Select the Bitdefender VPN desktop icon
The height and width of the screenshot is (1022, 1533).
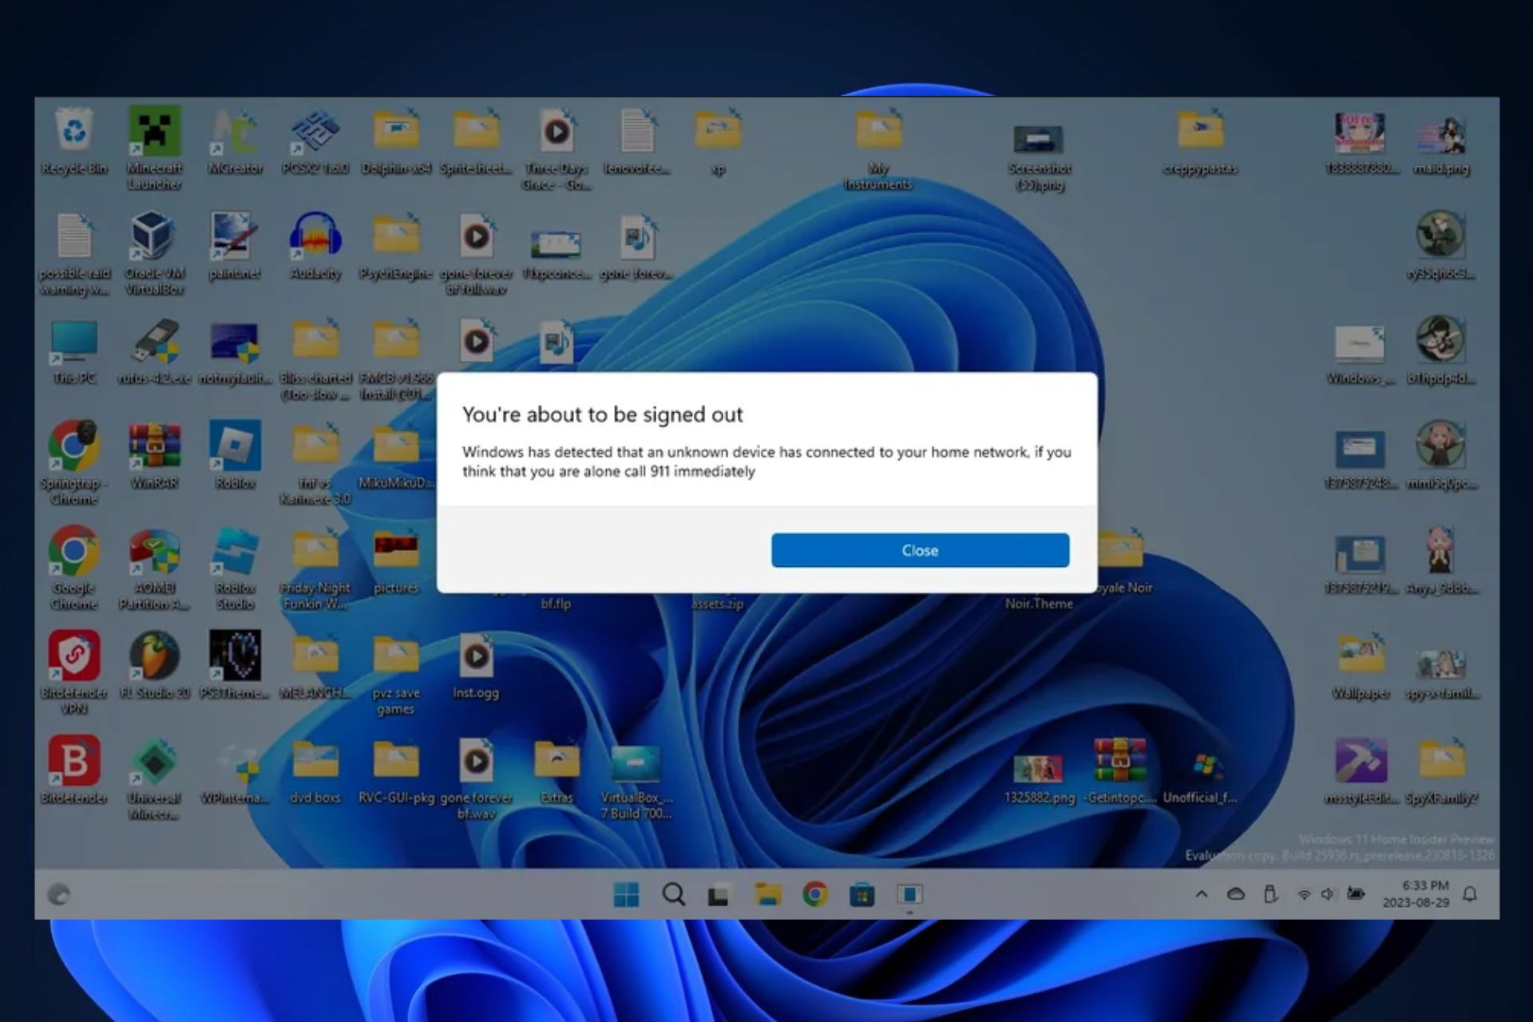(x=74, y=673)
